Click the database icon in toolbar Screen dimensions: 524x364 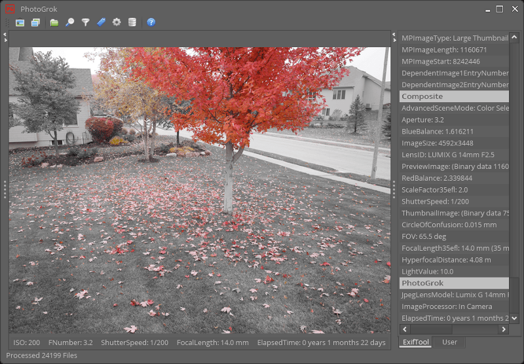click(132, 22)
